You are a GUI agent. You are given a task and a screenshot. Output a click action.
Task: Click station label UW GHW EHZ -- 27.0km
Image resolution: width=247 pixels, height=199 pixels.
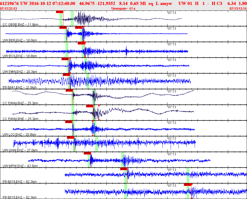[20, 150]
